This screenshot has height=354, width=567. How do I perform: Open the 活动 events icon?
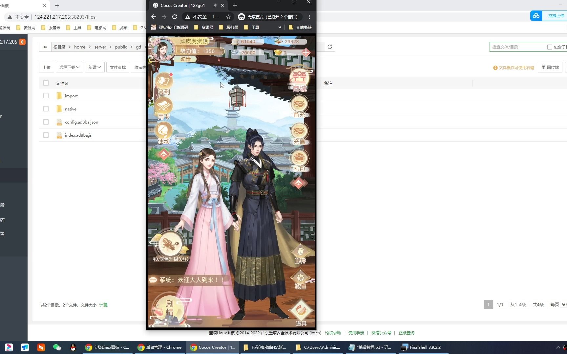tap(164, 134)
